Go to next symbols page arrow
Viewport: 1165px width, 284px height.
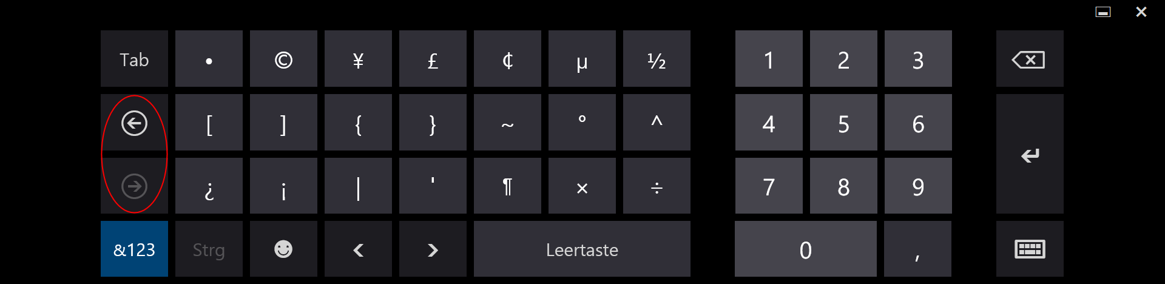click(134, 186)
